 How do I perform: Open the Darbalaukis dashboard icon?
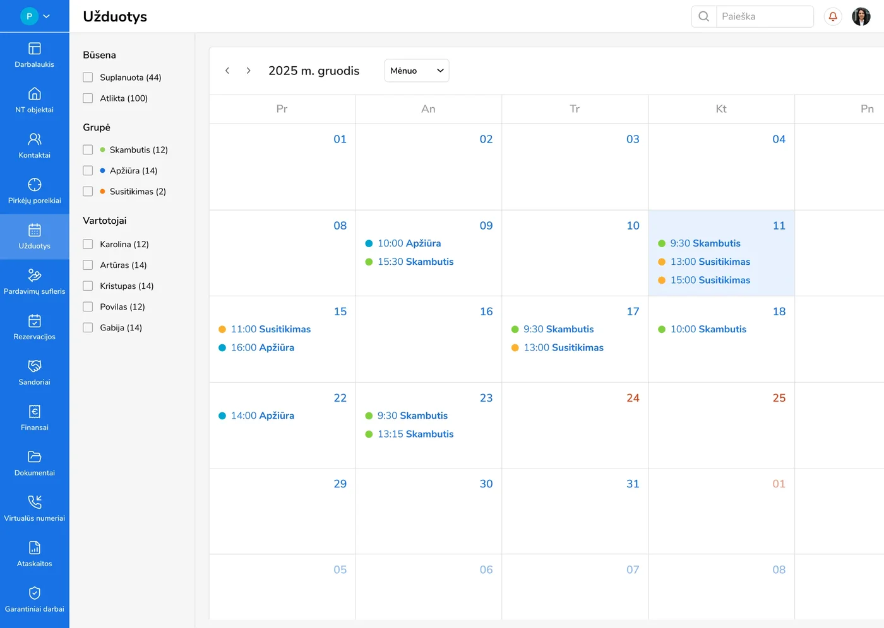click(35, 49)
